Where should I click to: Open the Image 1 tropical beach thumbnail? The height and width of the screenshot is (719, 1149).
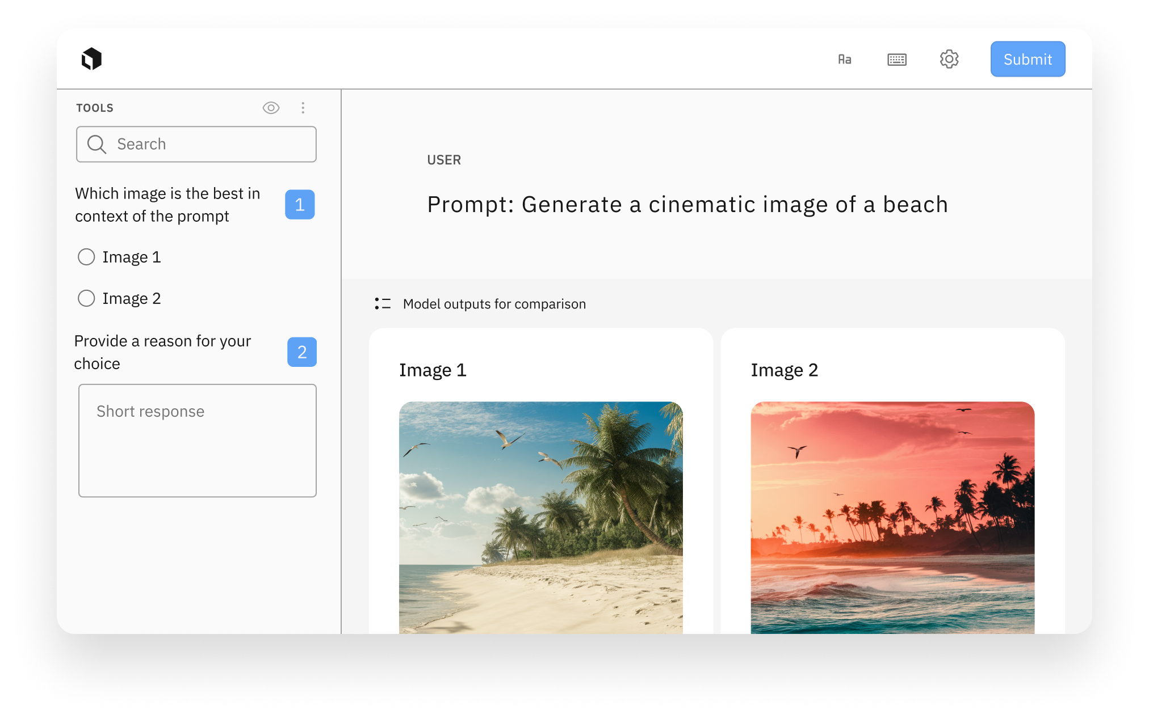pos(540,517)
